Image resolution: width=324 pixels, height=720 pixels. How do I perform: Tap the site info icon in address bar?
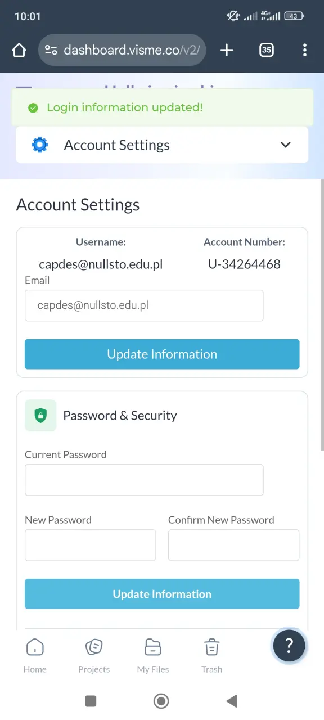51,50
